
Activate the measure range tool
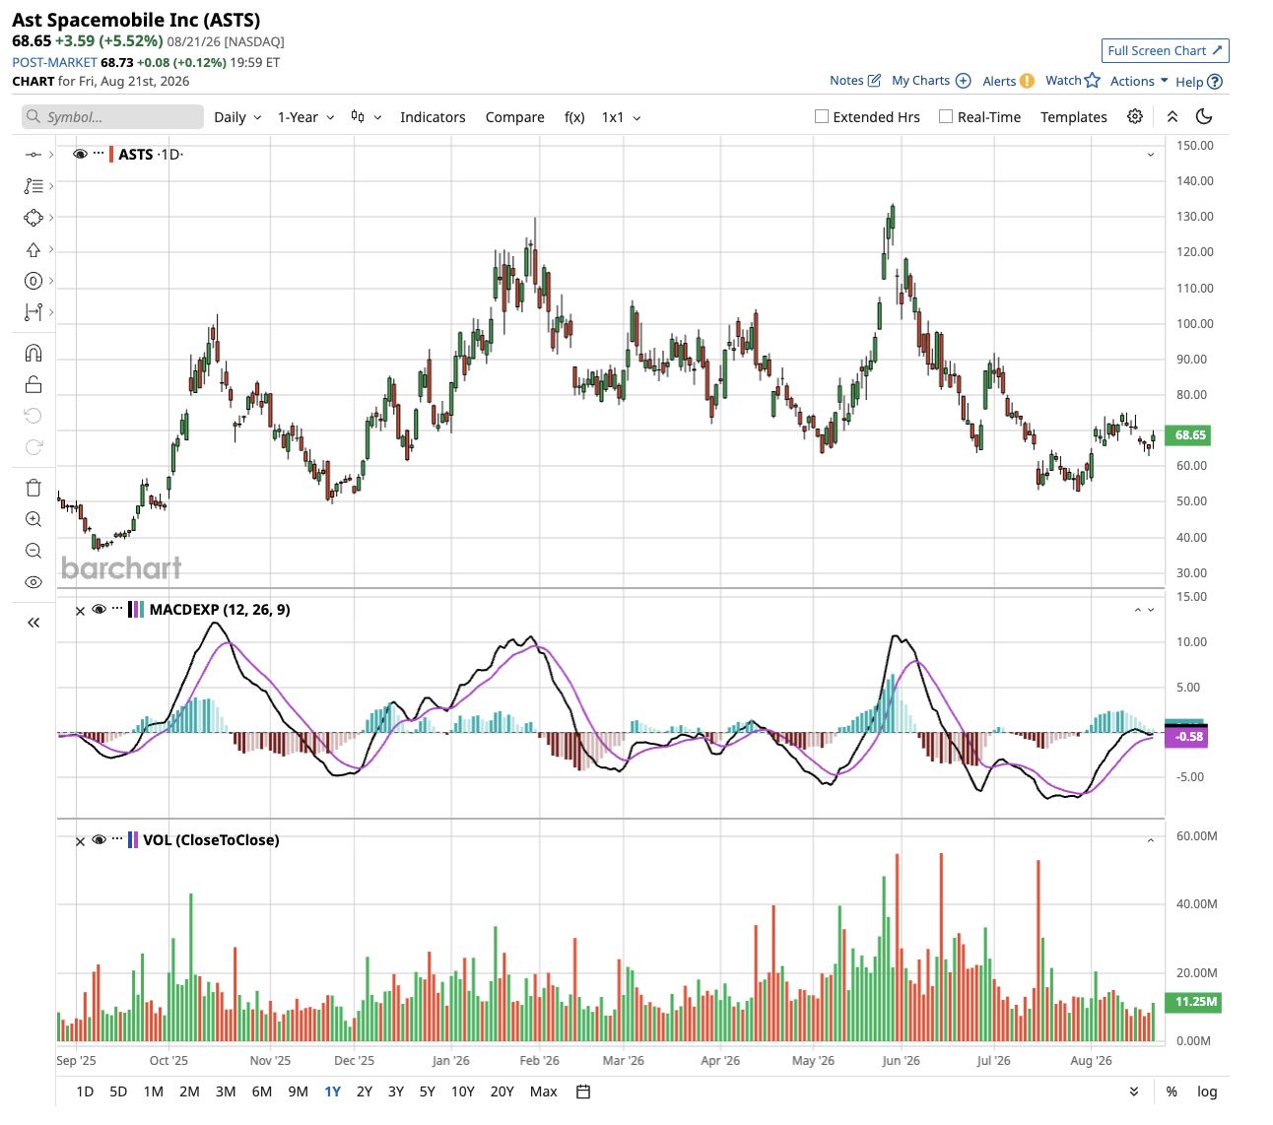[x=33, y=312]
